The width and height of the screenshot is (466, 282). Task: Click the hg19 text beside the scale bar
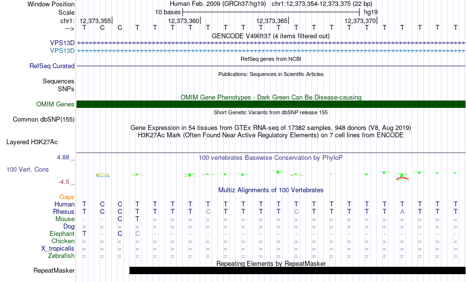[371, 12]
